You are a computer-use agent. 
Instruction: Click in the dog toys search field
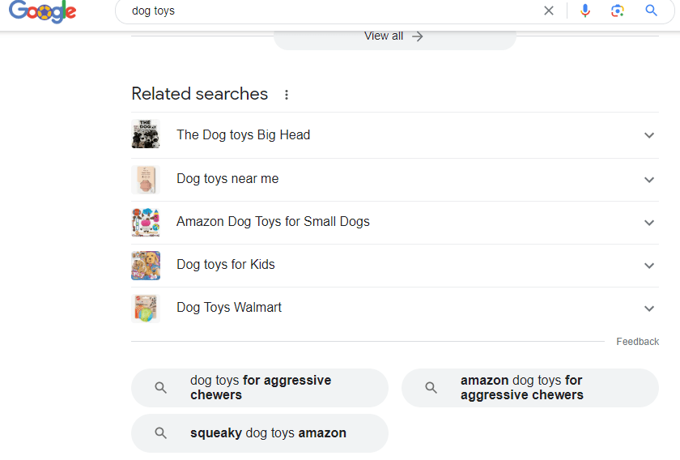(x=324, y=11)
